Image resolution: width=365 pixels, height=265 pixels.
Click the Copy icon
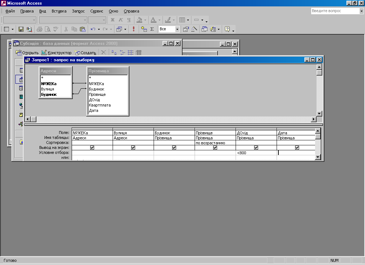click(x=74, y=29)
